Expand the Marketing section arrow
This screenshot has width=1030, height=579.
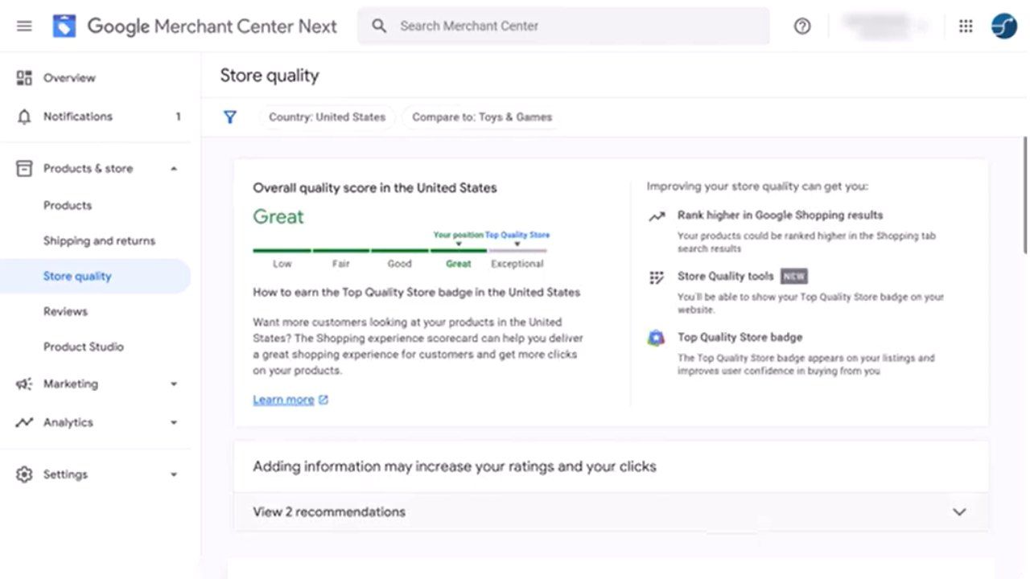174,384
